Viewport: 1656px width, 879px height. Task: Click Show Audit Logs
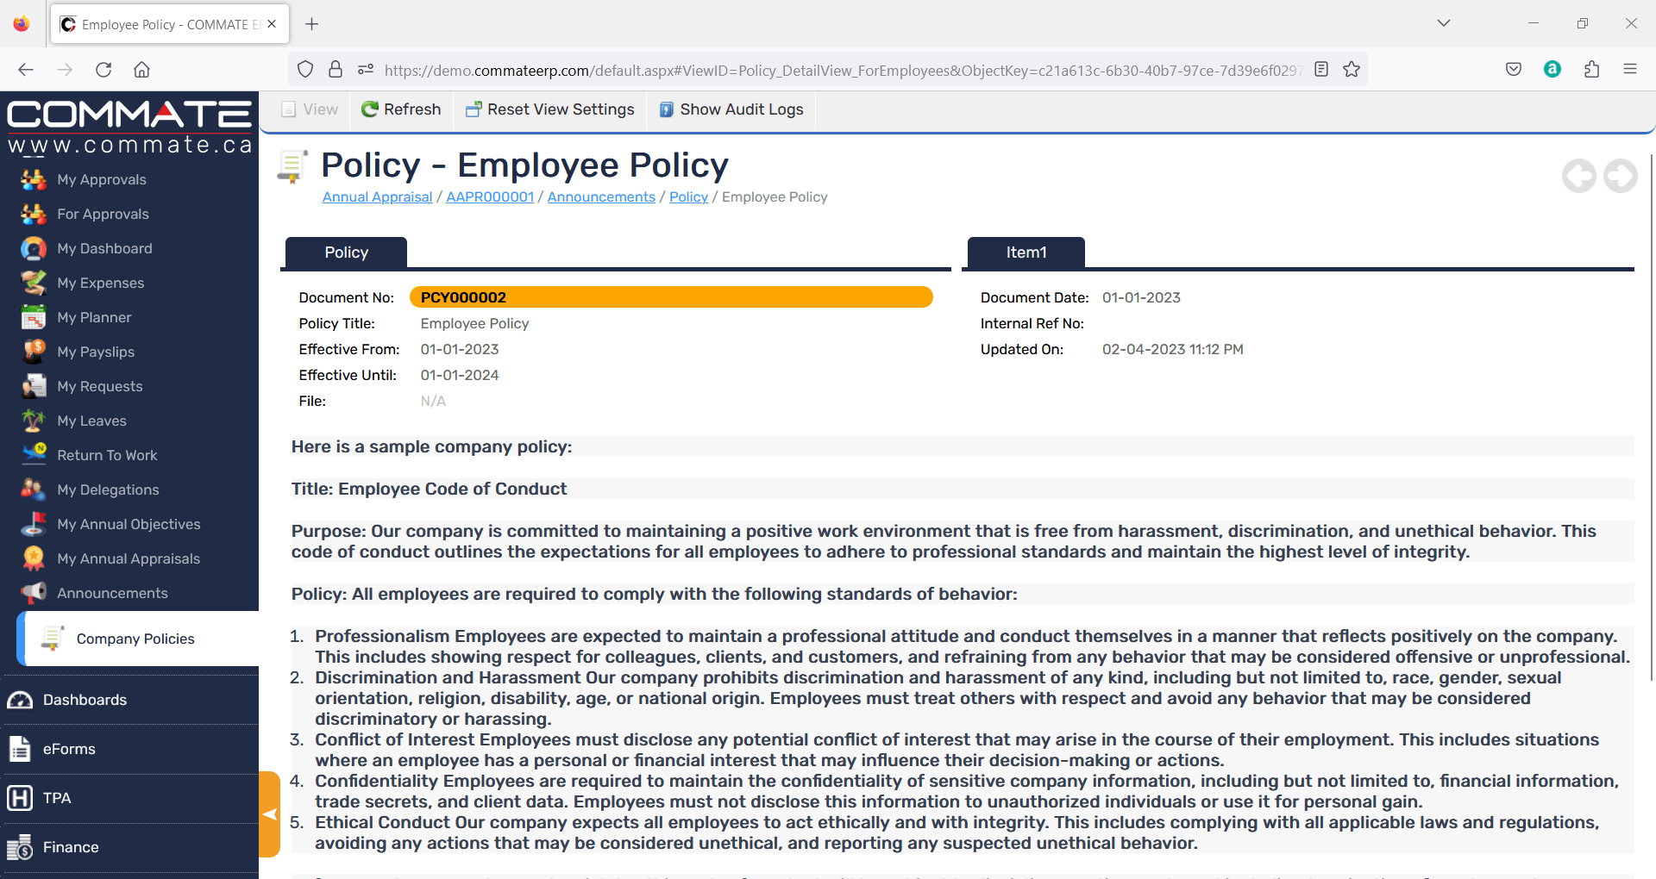tap(731, 109)
